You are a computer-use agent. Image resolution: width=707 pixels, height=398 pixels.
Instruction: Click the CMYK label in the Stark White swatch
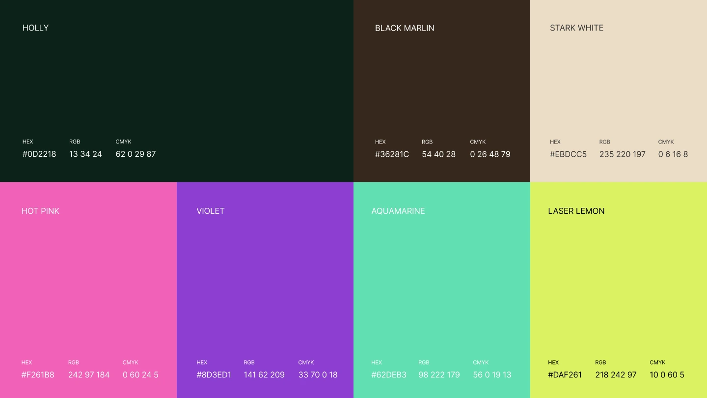tap(666, 142)
